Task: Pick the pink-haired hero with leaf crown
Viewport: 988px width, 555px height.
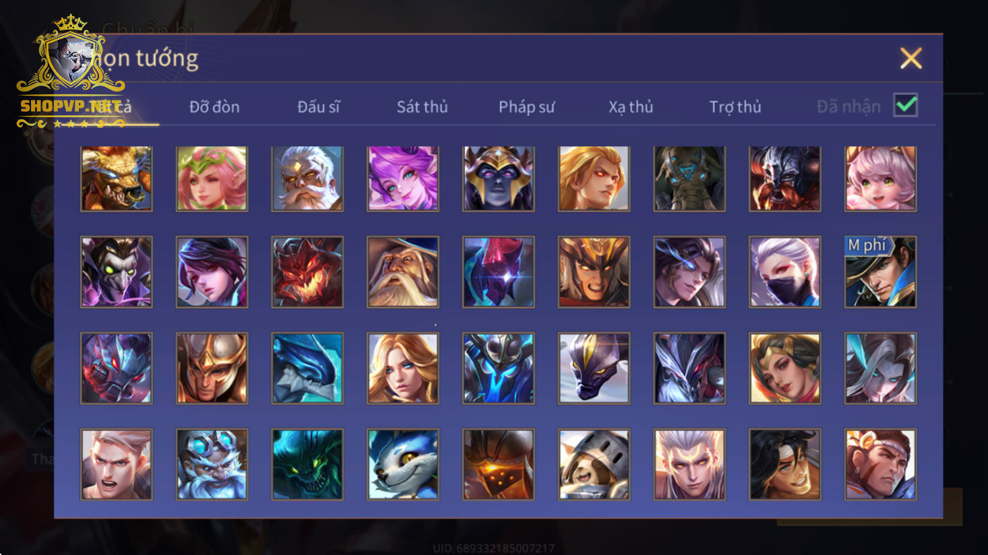Action: click(212, 178)
